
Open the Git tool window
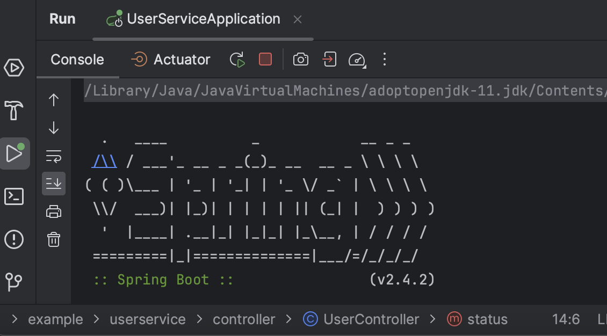[14, 282]
